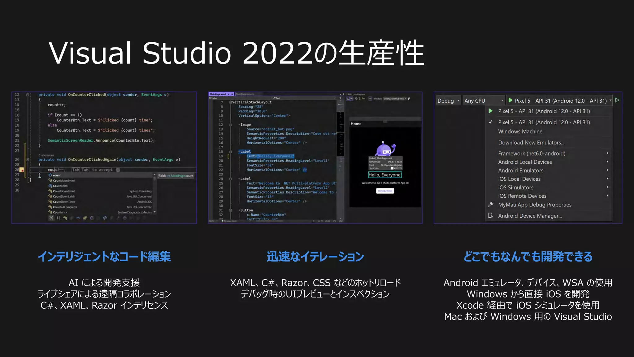Expand the iOS Simulators submenu
This screenshot has height=357, width=634.
coord(549,187)
